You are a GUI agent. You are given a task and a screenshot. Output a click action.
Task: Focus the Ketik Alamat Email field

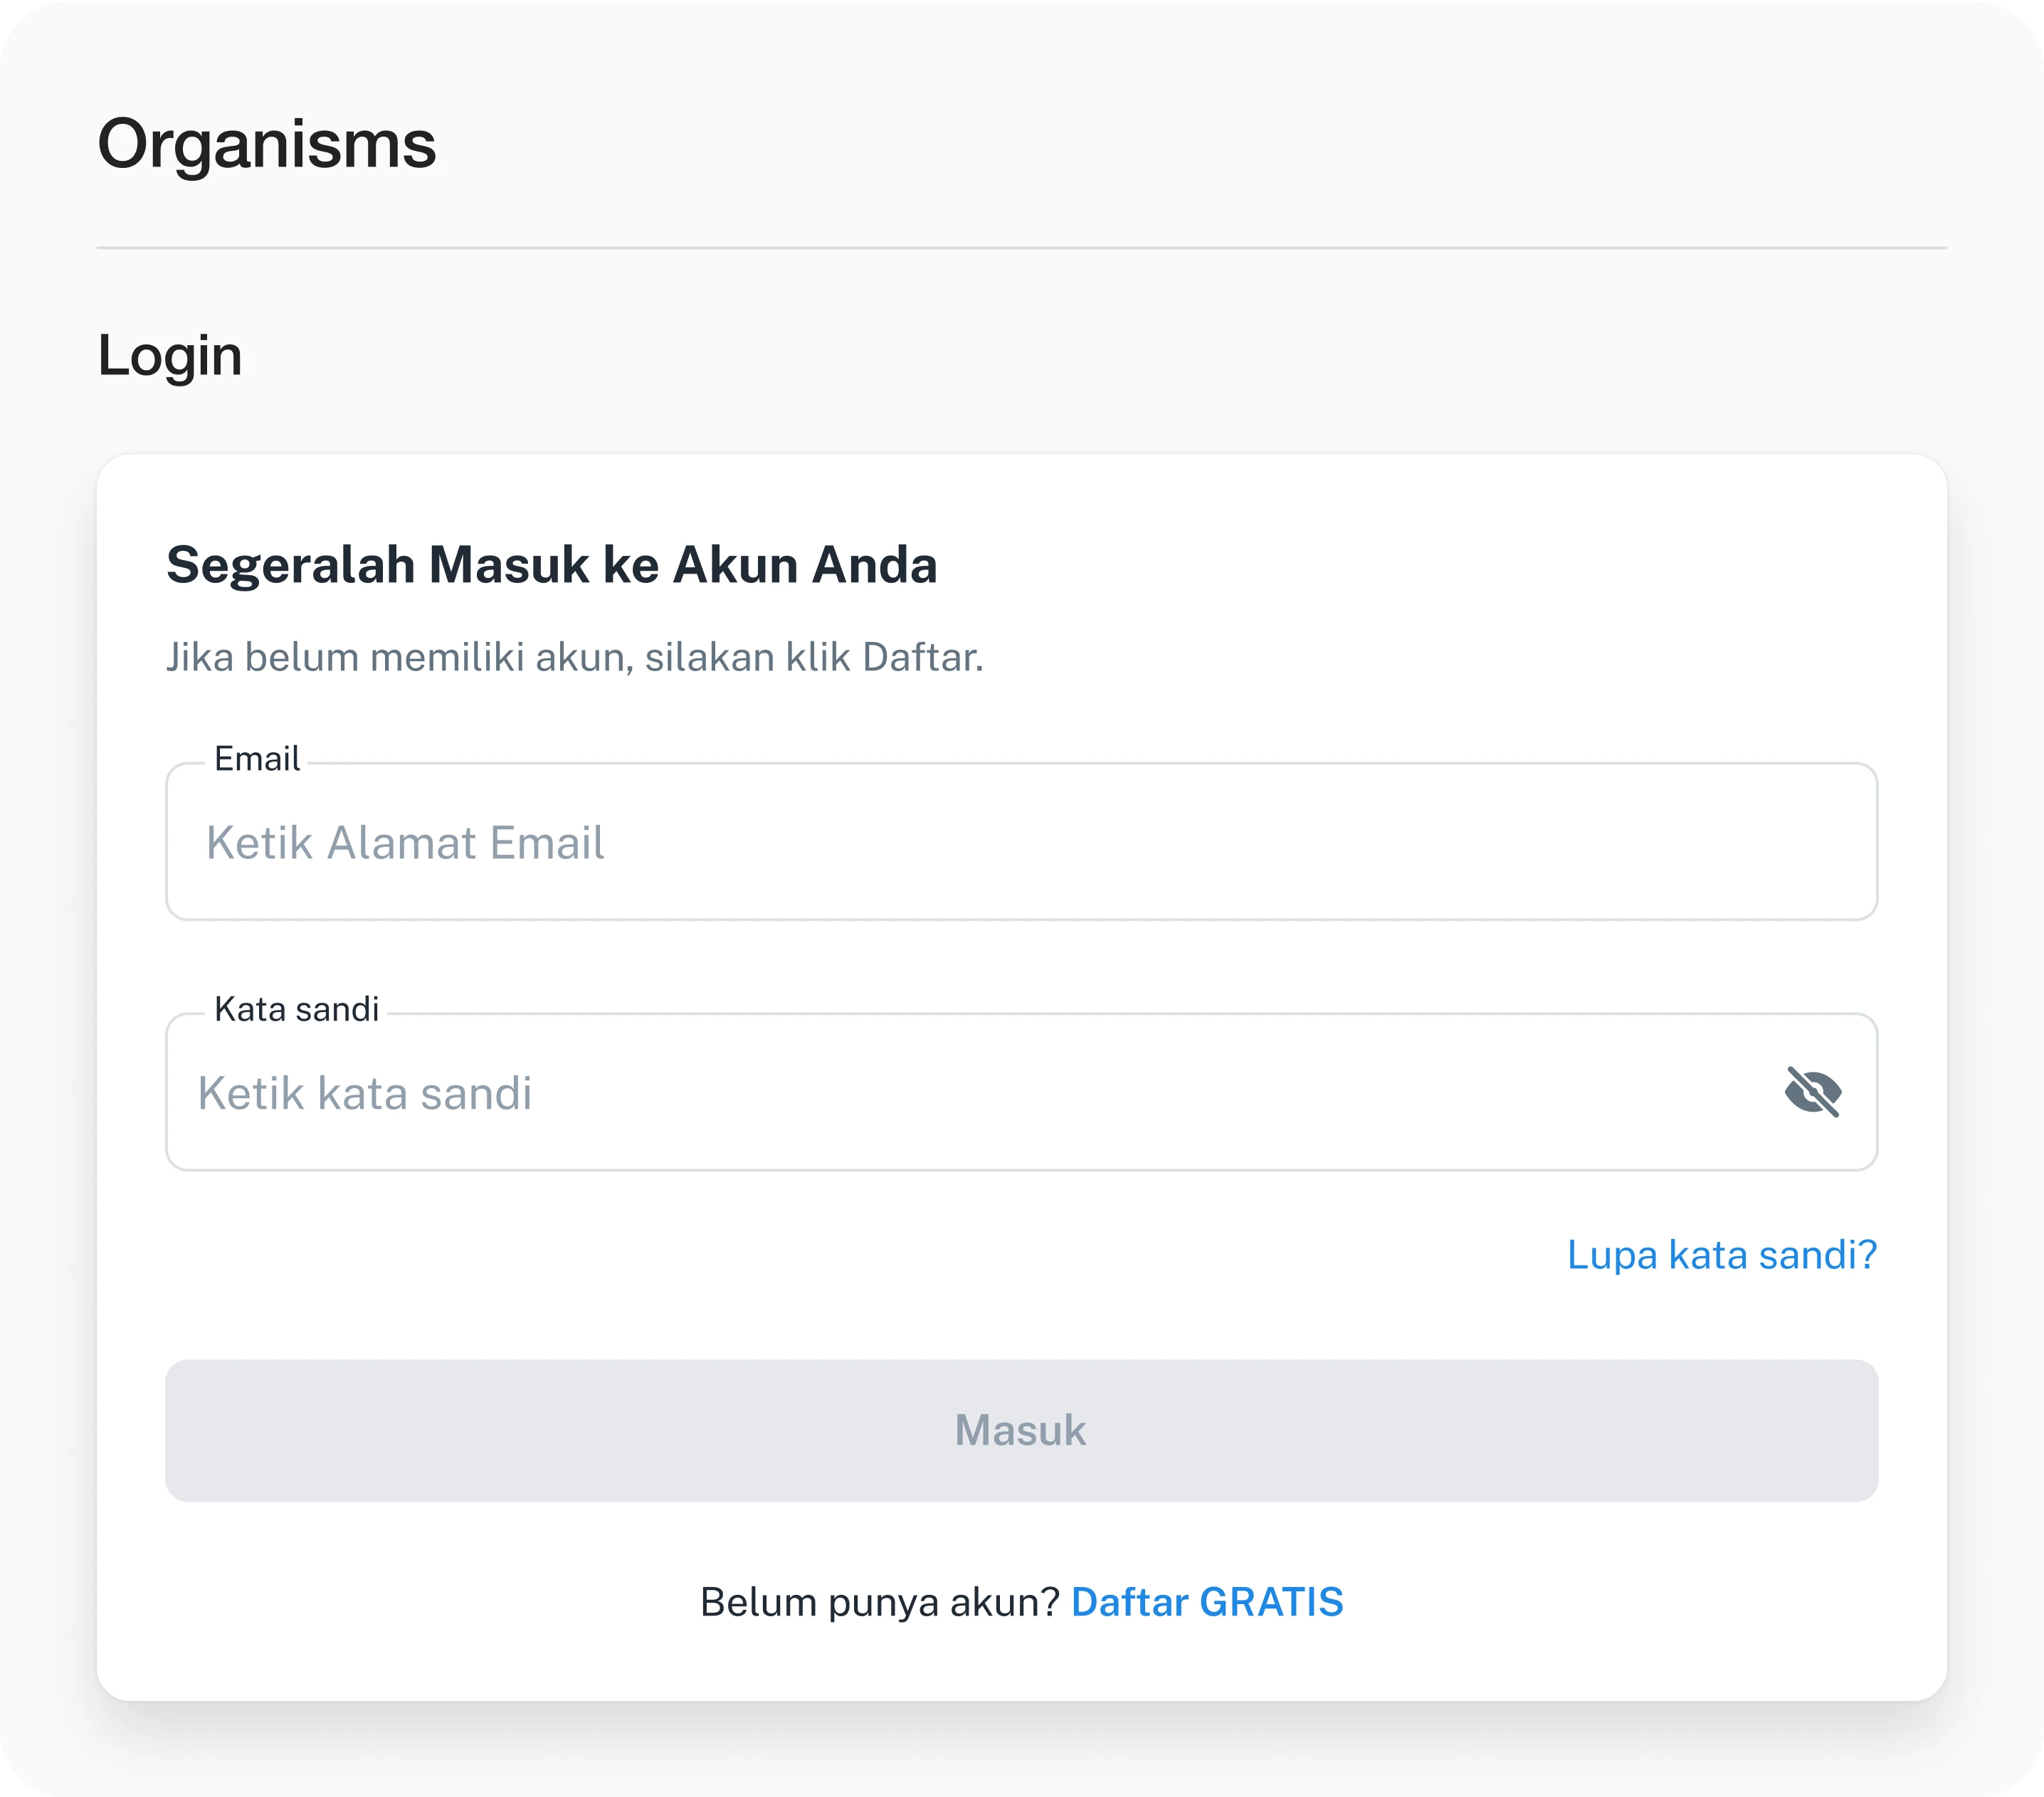click(x=1020, y=842)
